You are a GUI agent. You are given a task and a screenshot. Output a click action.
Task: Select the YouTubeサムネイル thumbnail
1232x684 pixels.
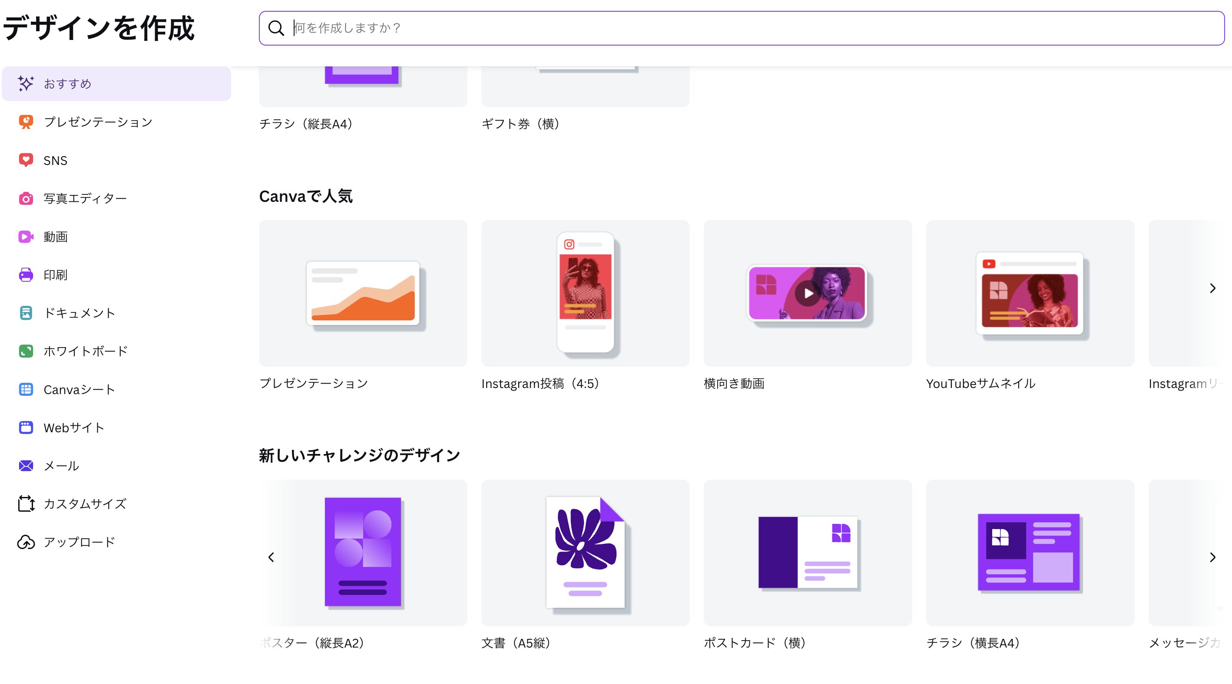1030,293
